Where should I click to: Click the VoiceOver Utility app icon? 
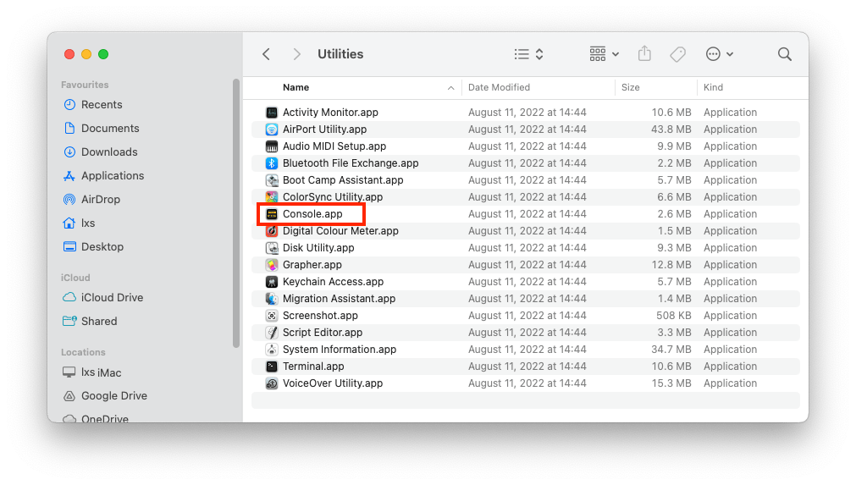point(271,383)
